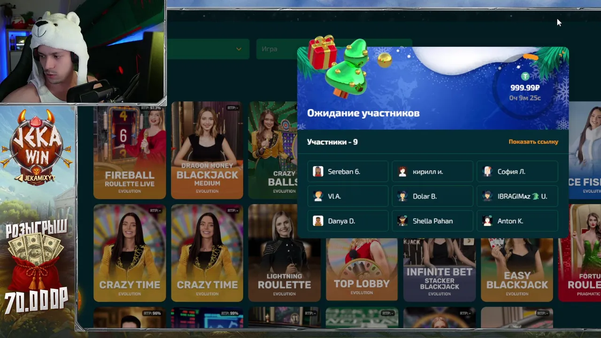
Task: Open Dragon Money Blackjack Medium game
Action: (x=207, y=150)
